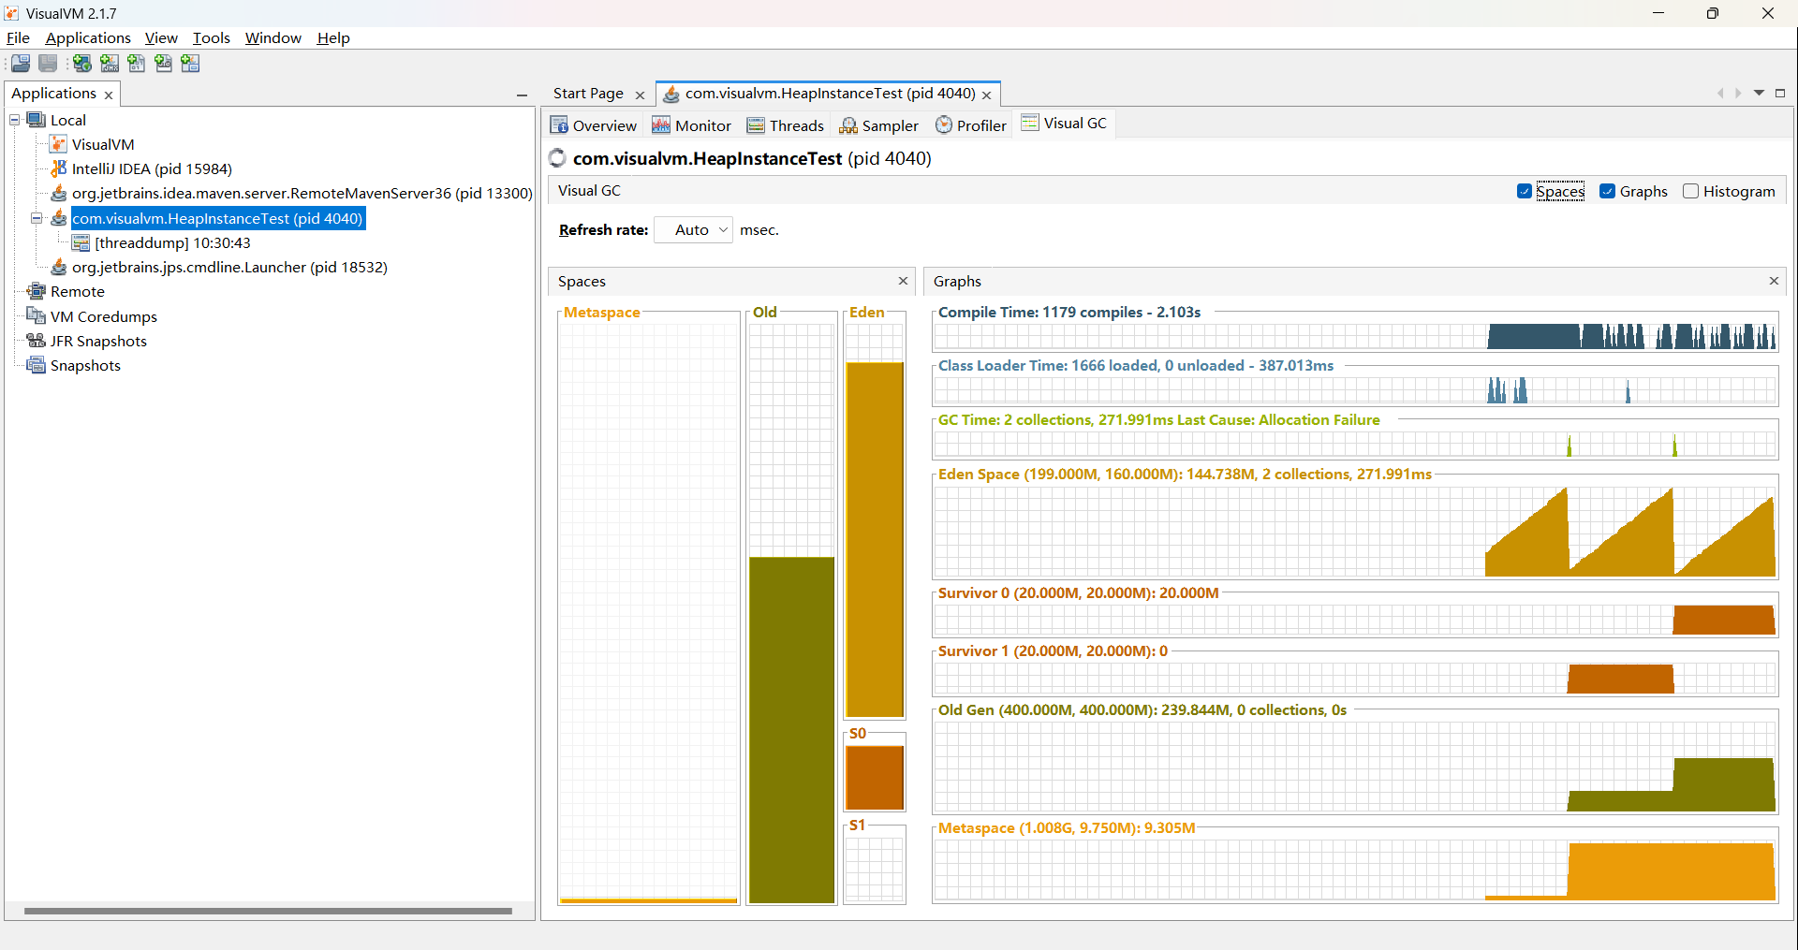Click the Add Remote Host toolbar icon
This screenshot has width=1798, height=950.
82,64
